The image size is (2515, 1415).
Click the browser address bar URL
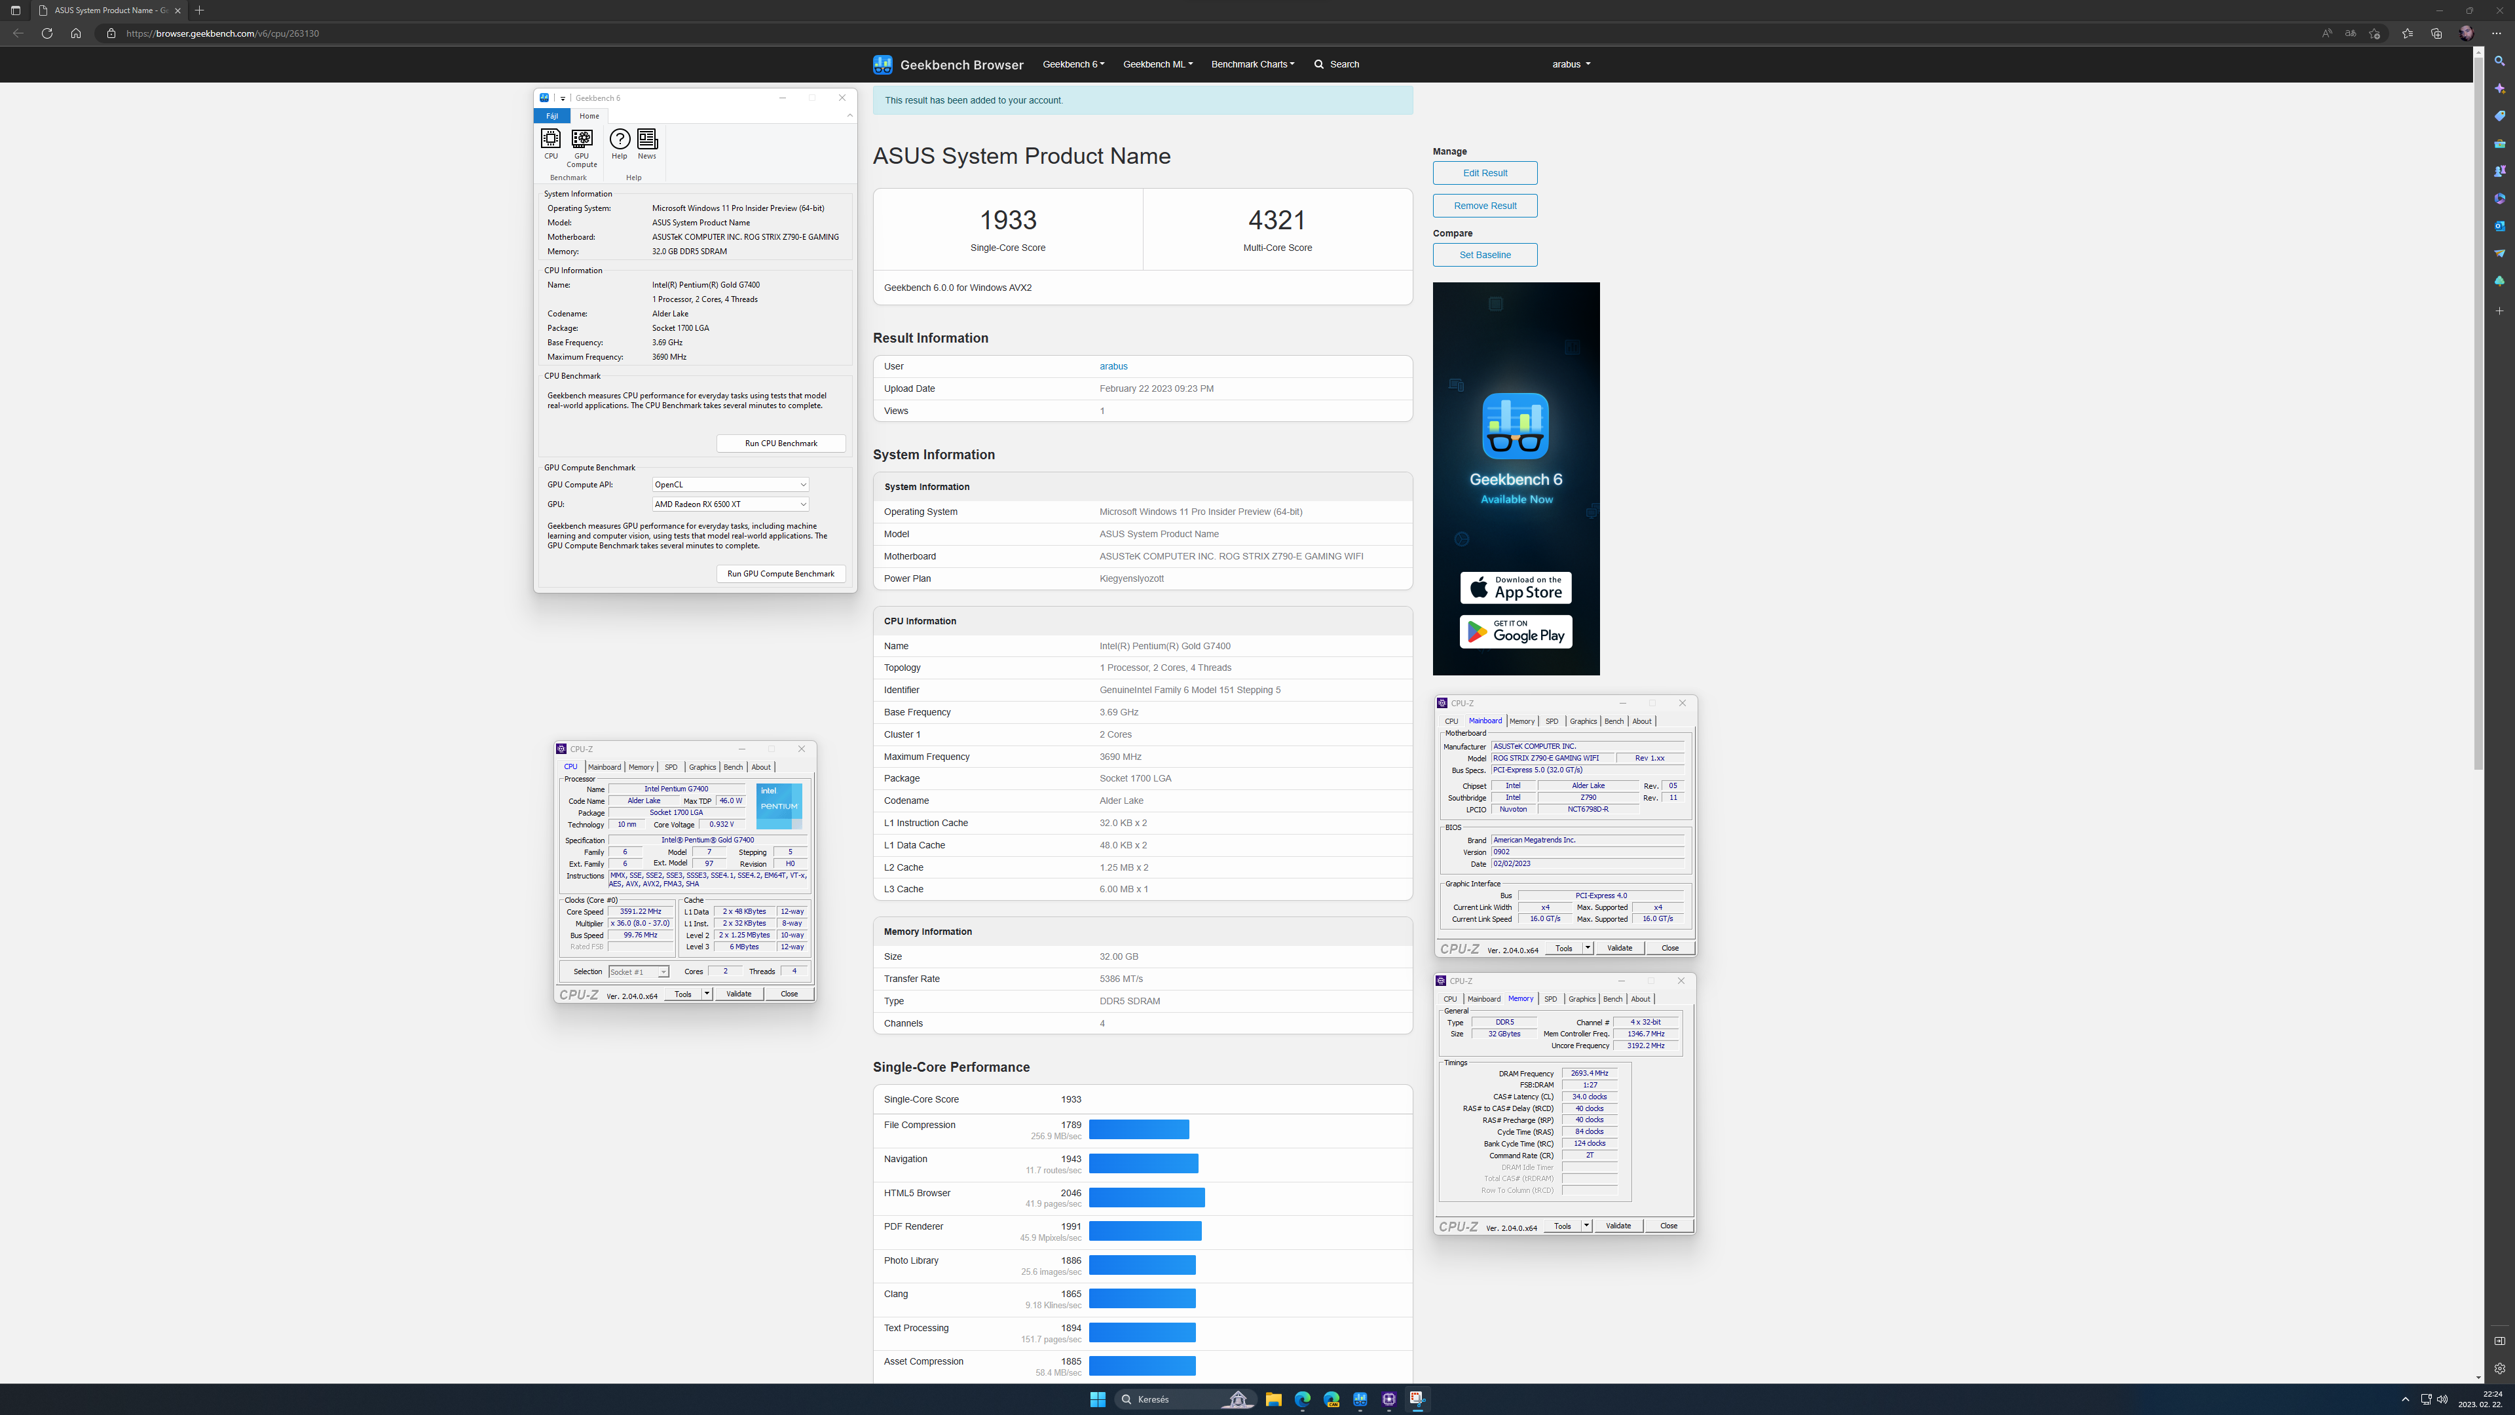click(223, 33)
